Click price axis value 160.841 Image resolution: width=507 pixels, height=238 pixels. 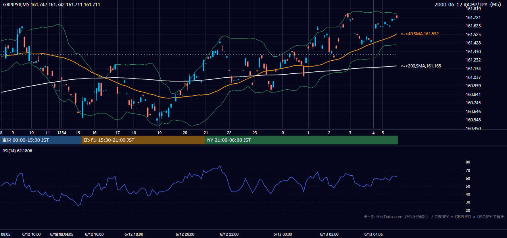pos(473,94)
